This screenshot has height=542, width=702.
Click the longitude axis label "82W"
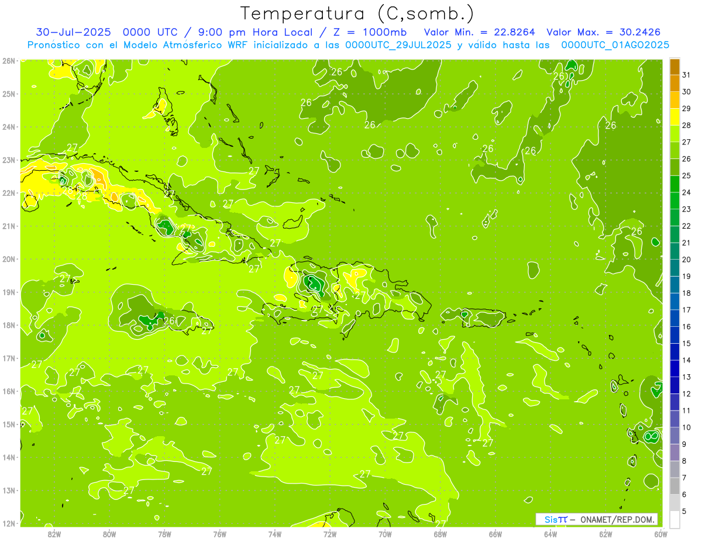pos(54,534)
